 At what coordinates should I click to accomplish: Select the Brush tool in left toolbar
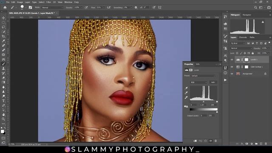[3, 64]
